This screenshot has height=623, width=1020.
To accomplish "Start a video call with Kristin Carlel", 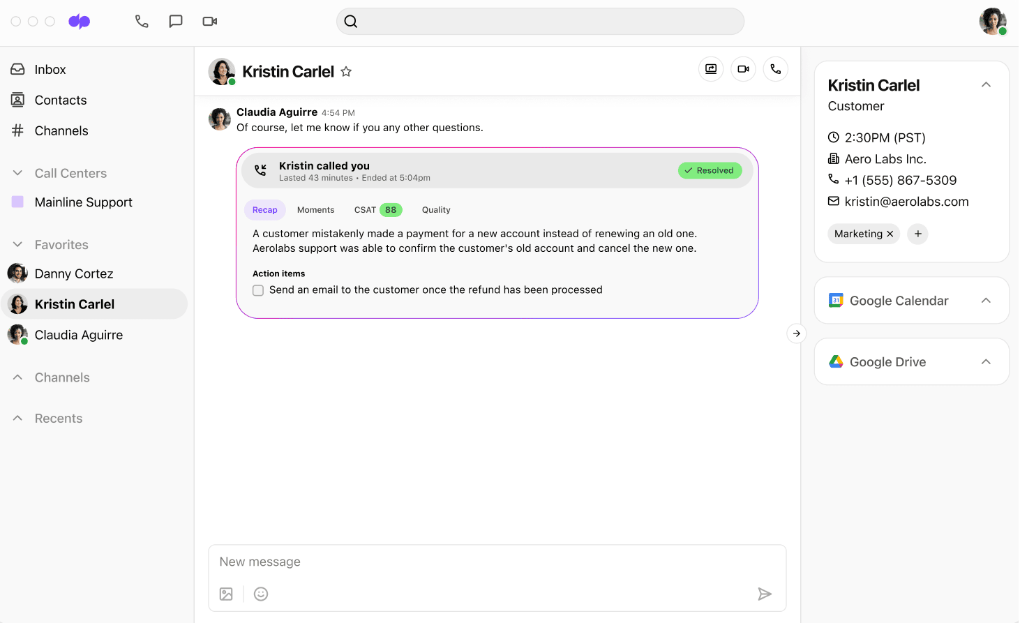I will 743,69.
